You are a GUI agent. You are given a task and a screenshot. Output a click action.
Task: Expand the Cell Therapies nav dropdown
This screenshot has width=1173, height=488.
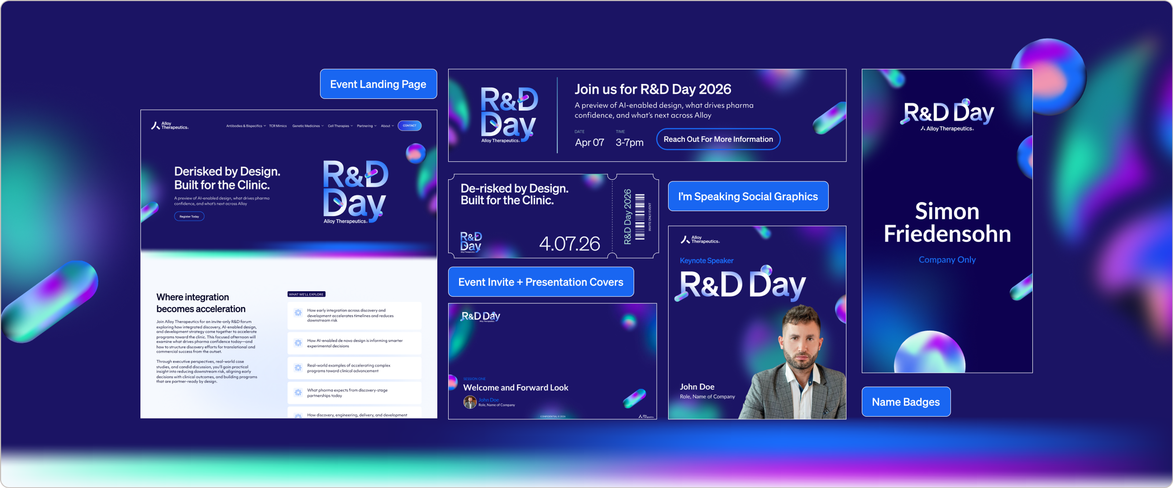point(340,126)
